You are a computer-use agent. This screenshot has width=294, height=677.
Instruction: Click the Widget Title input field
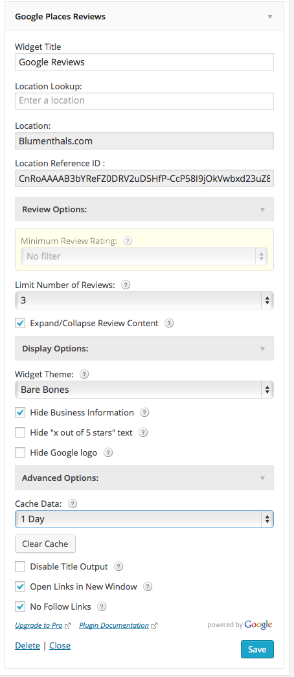144,61
